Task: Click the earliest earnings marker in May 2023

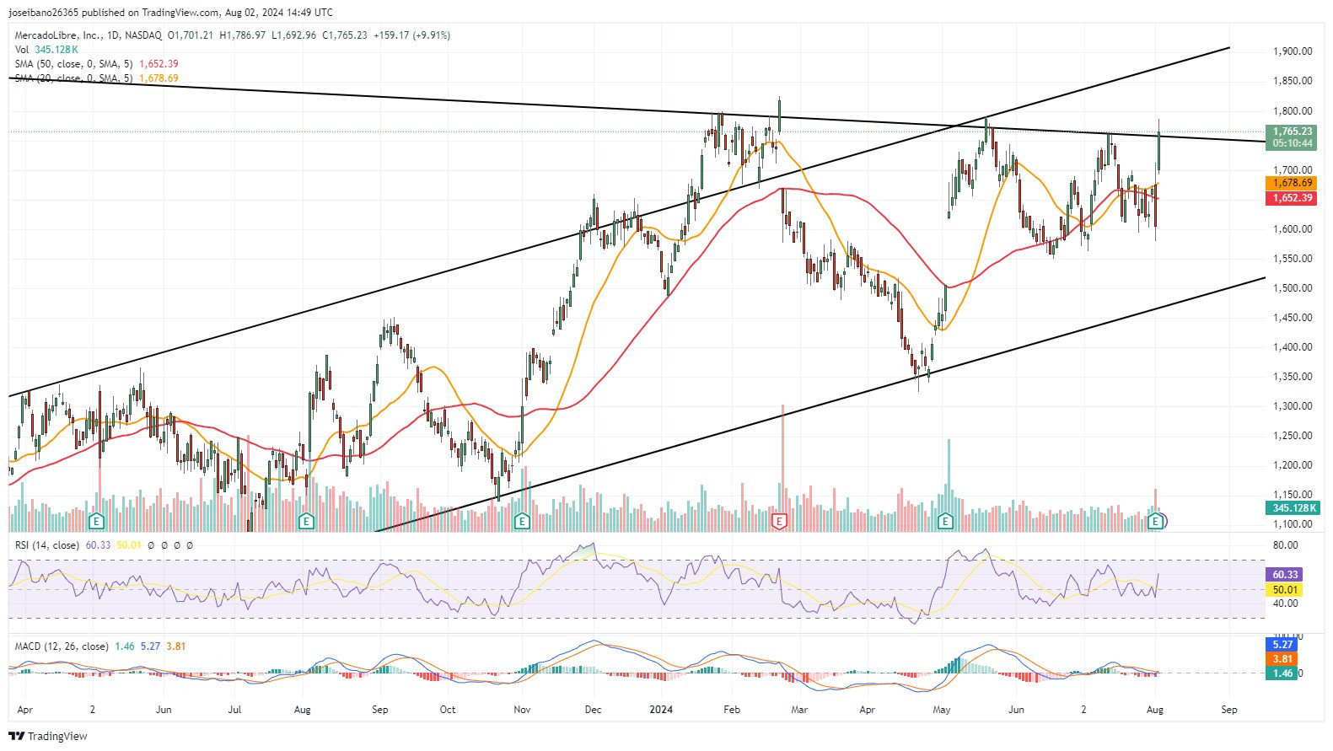Action: tap(96, 522)
